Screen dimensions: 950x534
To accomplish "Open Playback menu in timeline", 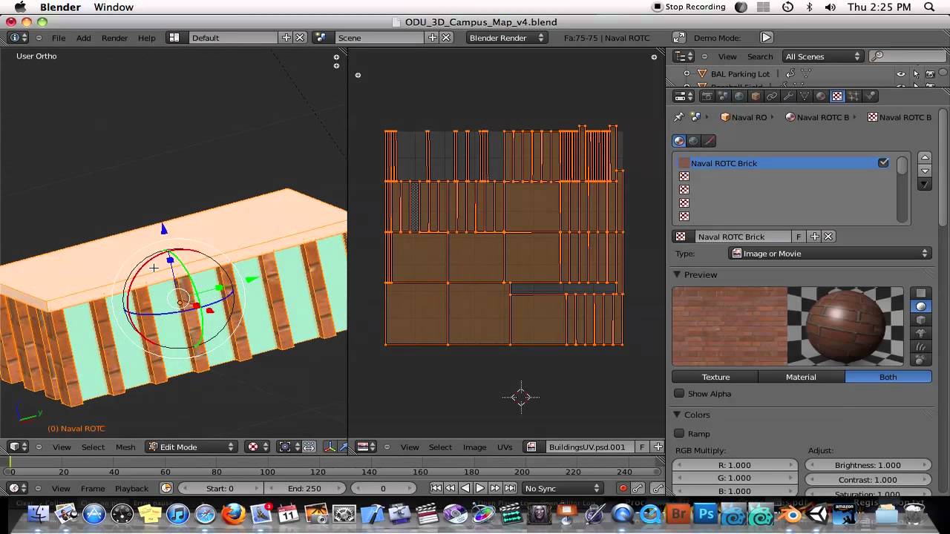I will tap(131, 489).
